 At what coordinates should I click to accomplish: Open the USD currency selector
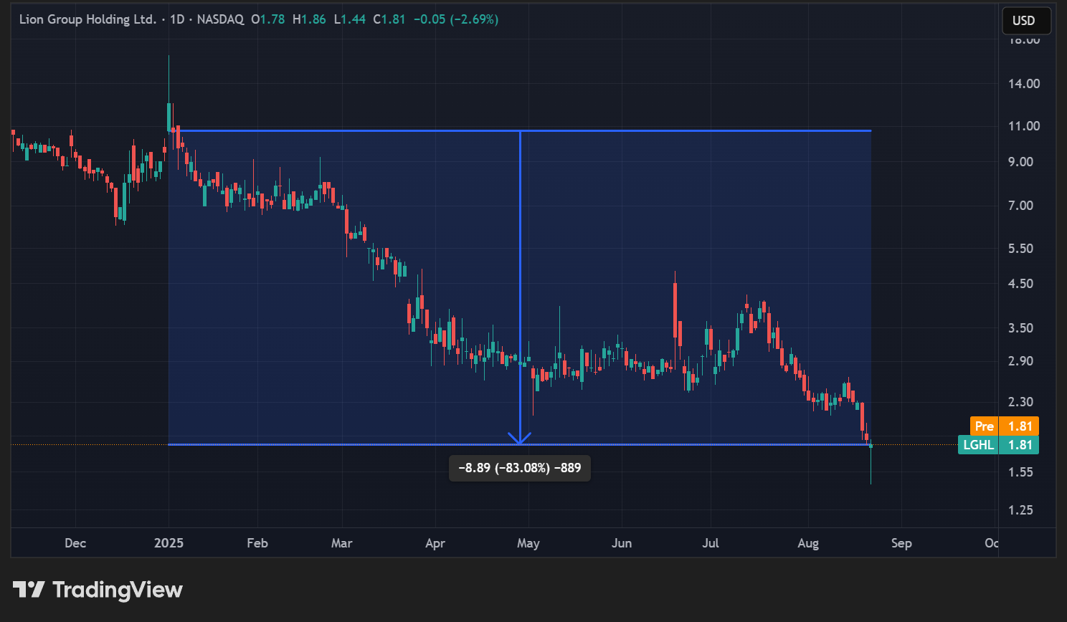pyautogui.click(x=1025, y=20)
